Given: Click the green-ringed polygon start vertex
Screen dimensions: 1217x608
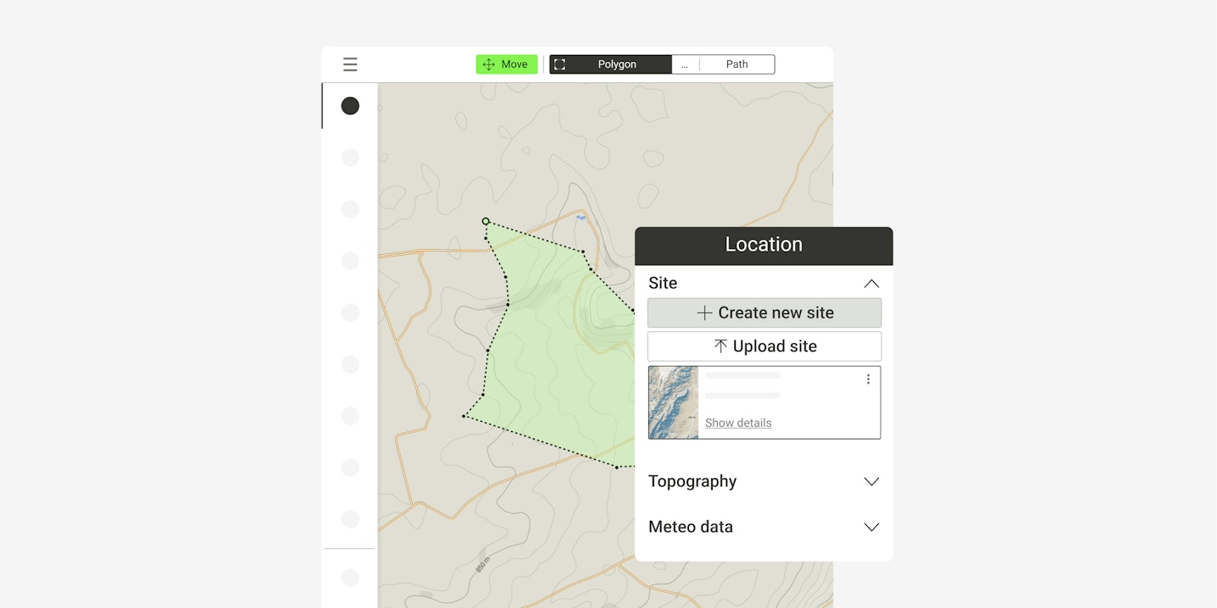Looking at the screenshot, I should [x=486, y=222].
